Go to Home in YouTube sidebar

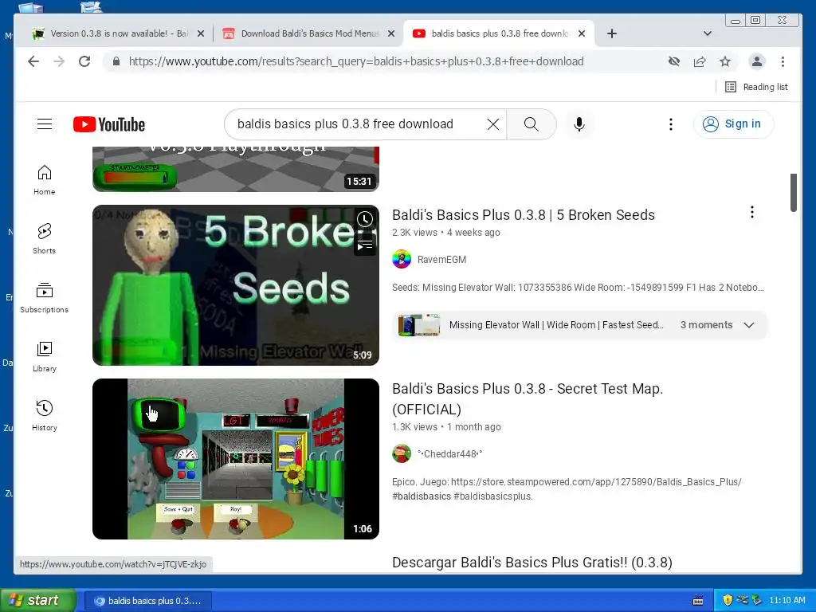tap(45, 180)
